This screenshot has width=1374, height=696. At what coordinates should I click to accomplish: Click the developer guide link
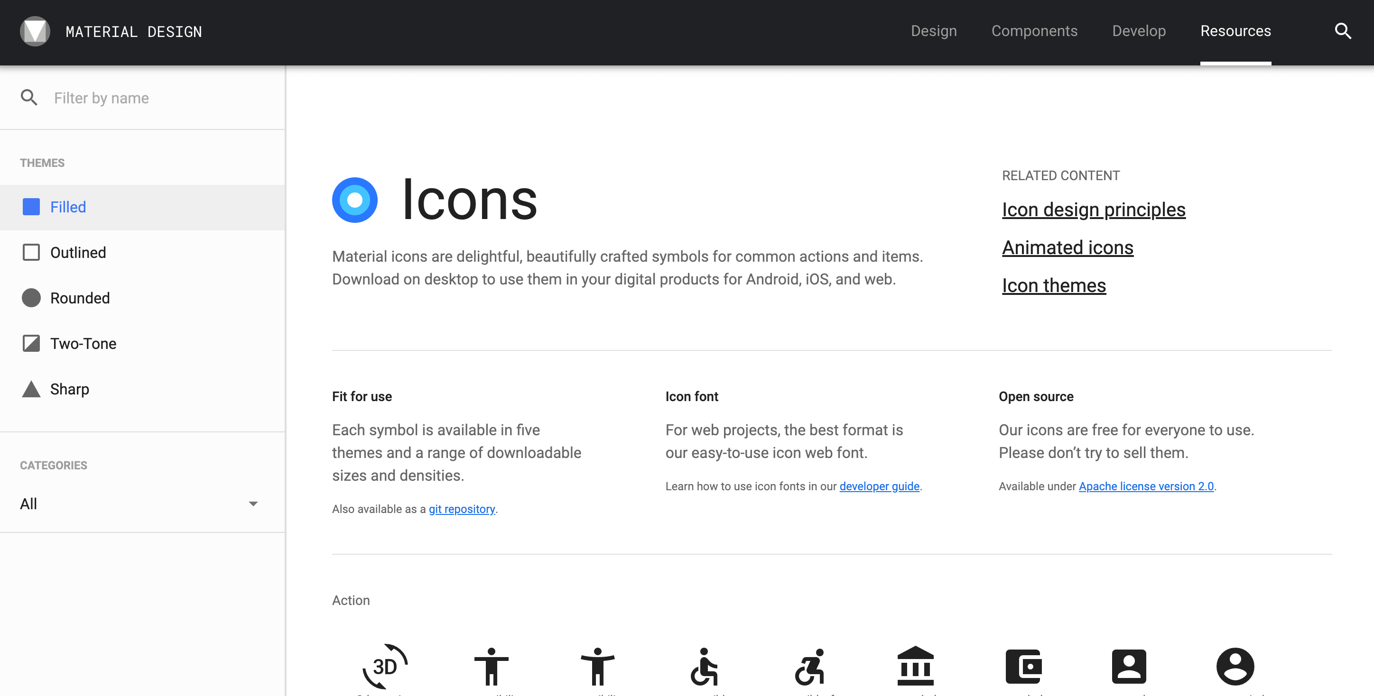click(x=879, y=485)
